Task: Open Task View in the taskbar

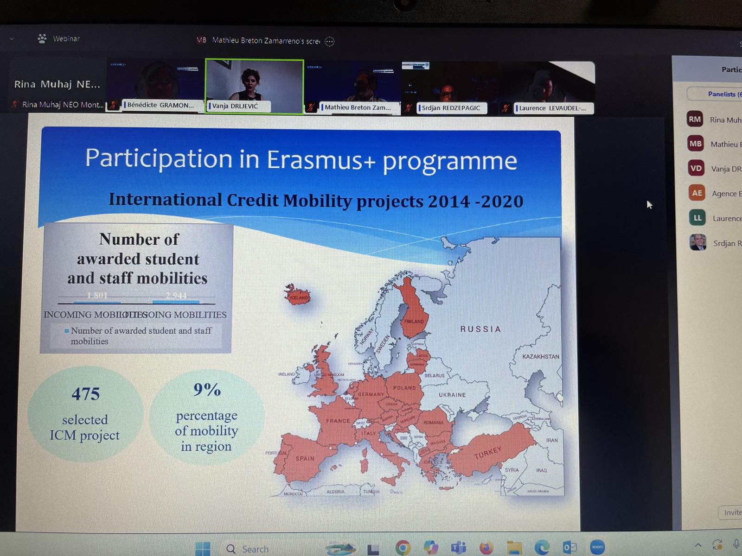Action: pos(373,550)
